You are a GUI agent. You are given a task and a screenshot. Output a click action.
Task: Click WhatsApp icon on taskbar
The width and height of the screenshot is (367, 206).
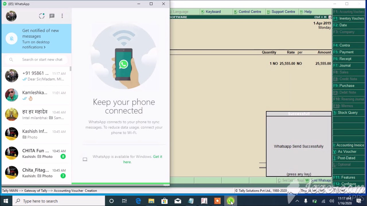pyautogui.click(x=230, y=201)
